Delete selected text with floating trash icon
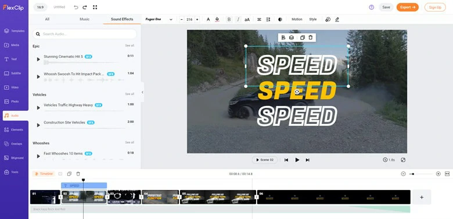 [x=311, y=38]
